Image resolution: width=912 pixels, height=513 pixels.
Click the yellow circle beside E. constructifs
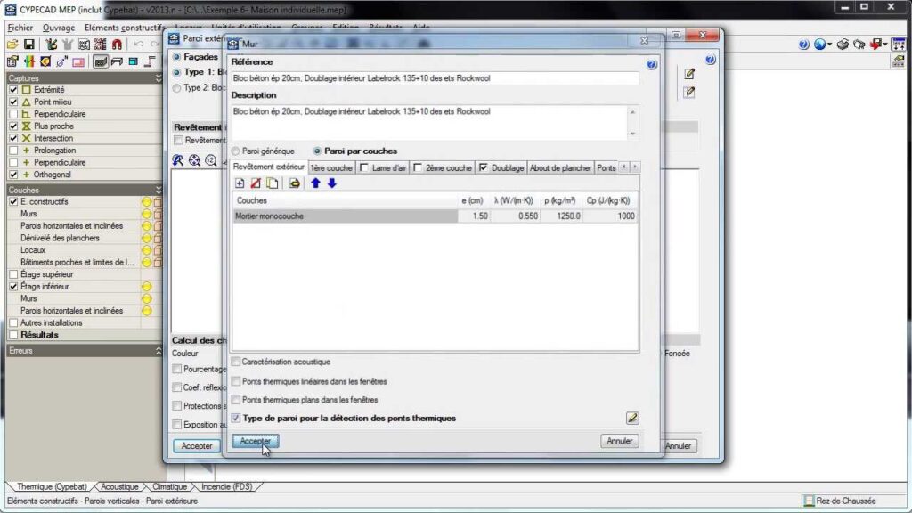tap(146, 202)
